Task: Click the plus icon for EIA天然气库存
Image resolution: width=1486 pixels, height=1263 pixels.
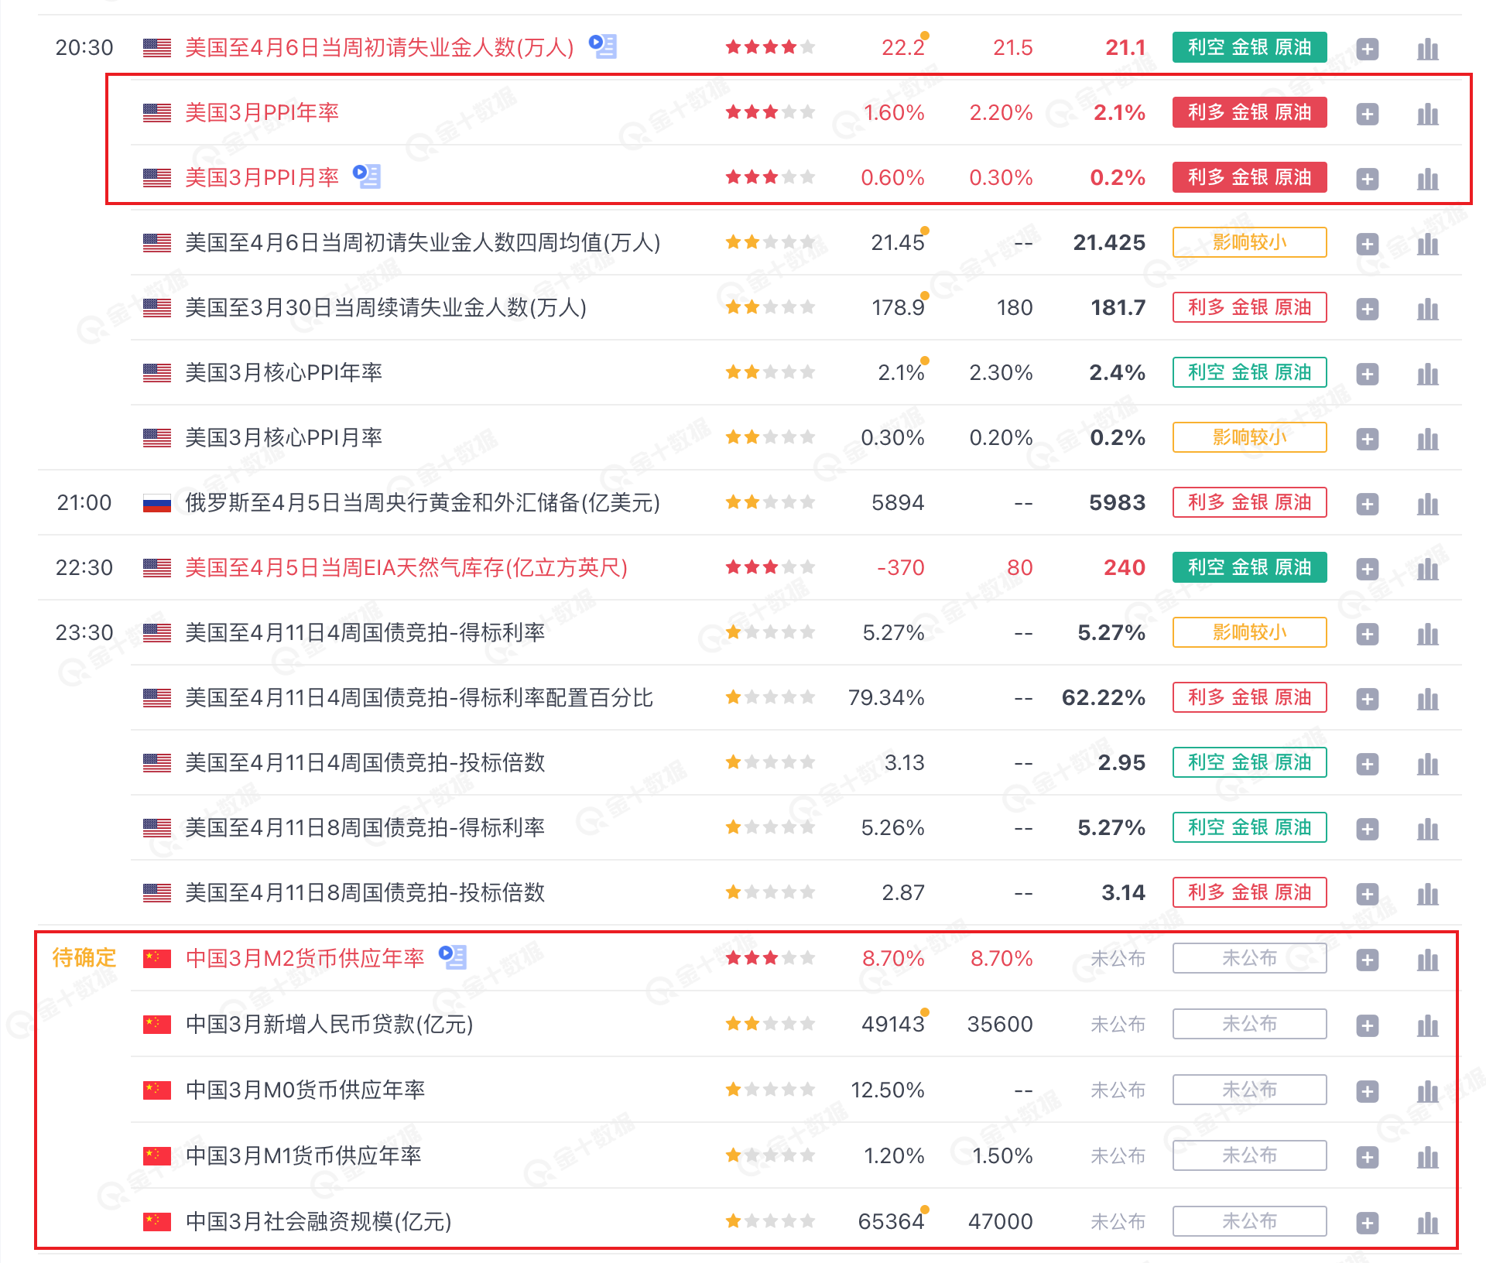Action: [x=1368, y=570]
